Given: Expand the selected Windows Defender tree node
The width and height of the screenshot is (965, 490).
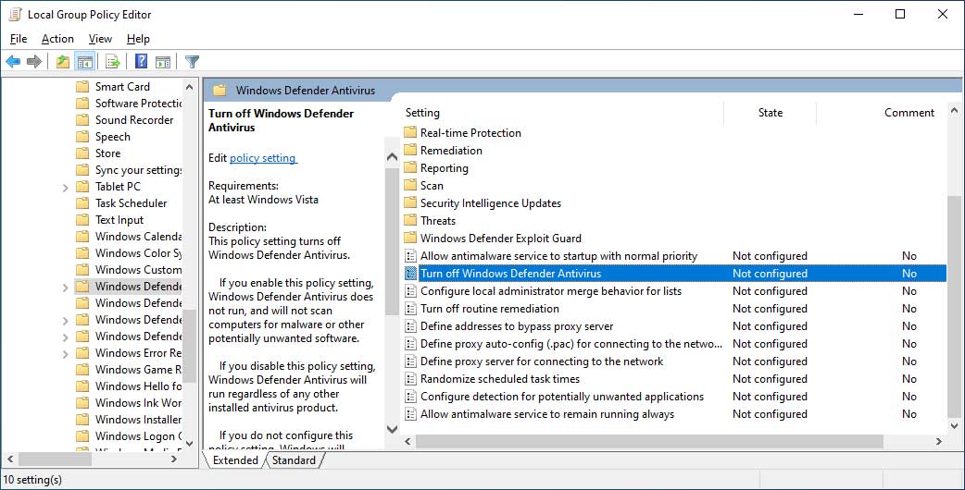Looking at the screenshot, I should [x=65, y=287].
